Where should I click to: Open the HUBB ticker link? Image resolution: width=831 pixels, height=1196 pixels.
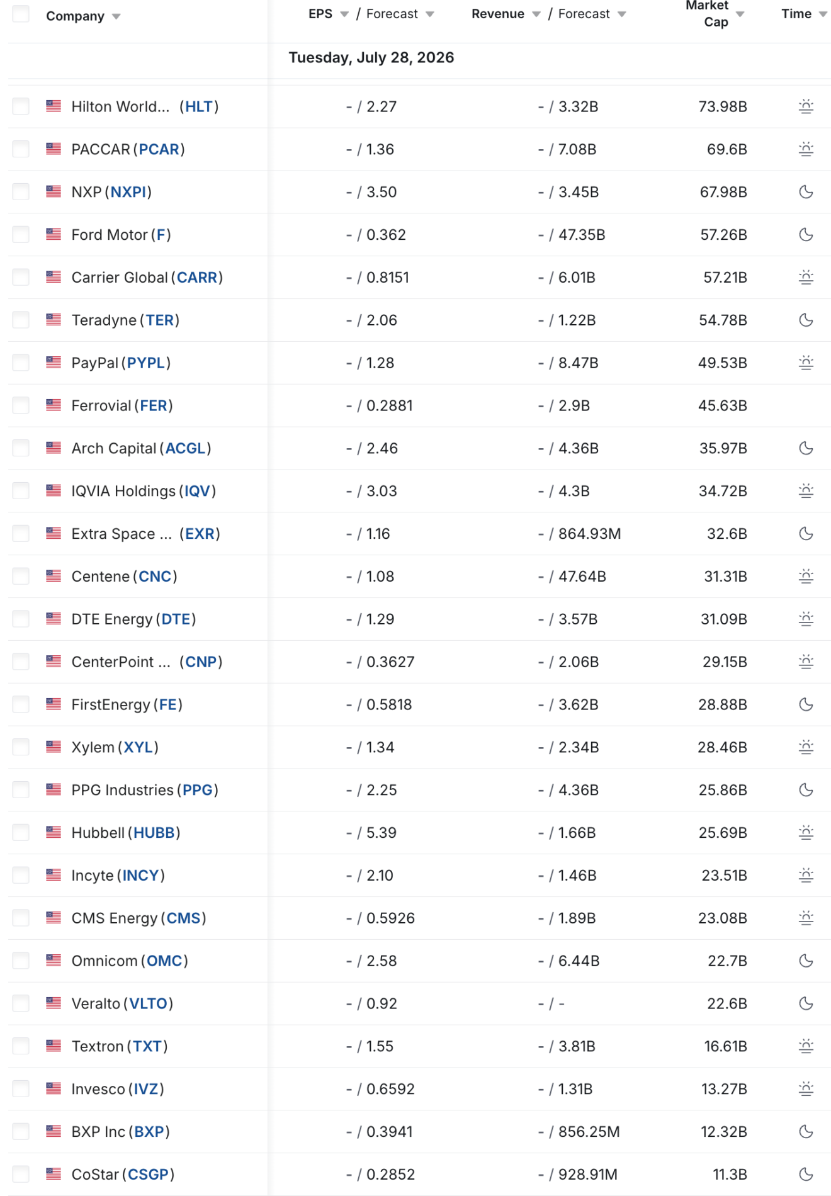coord(154,832)
